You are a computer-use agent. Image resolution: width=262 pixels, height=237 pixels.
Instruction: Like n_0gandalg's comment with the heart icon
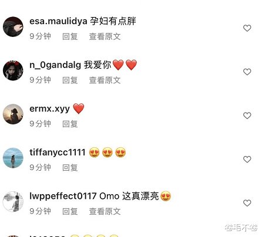[x=247, y=72]
